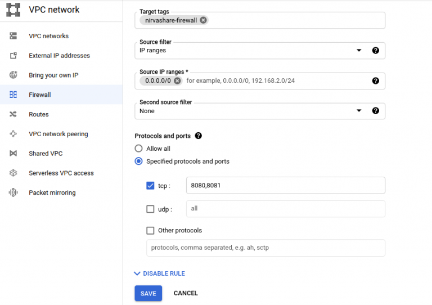Open the Second source filter dropdown

259,111
